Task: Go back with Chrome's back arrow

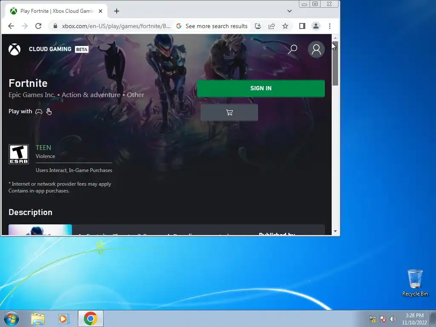Action: (11, 26)
